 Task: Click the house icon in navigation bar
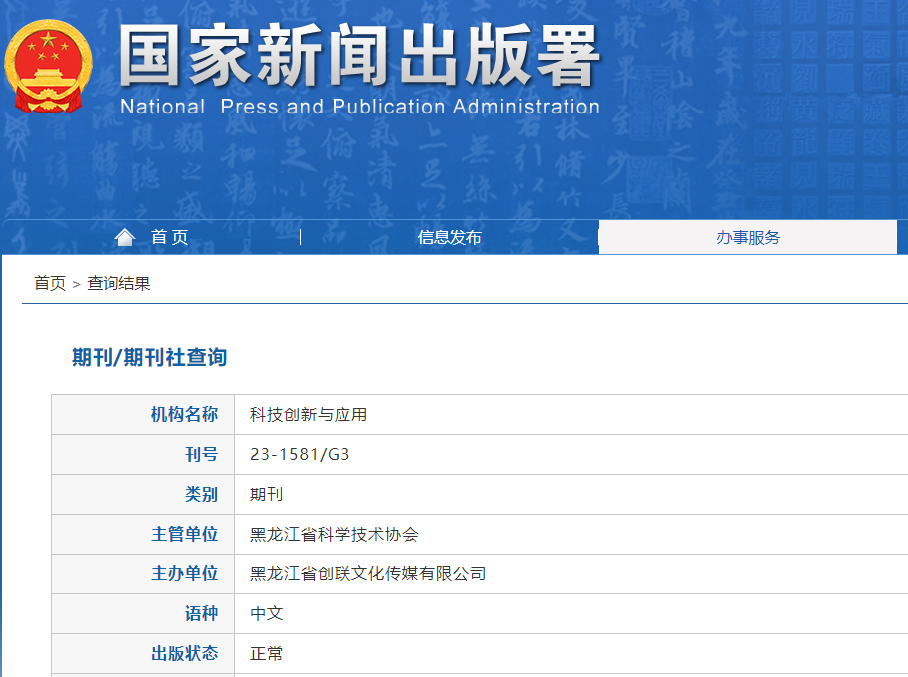pos(125,237)
